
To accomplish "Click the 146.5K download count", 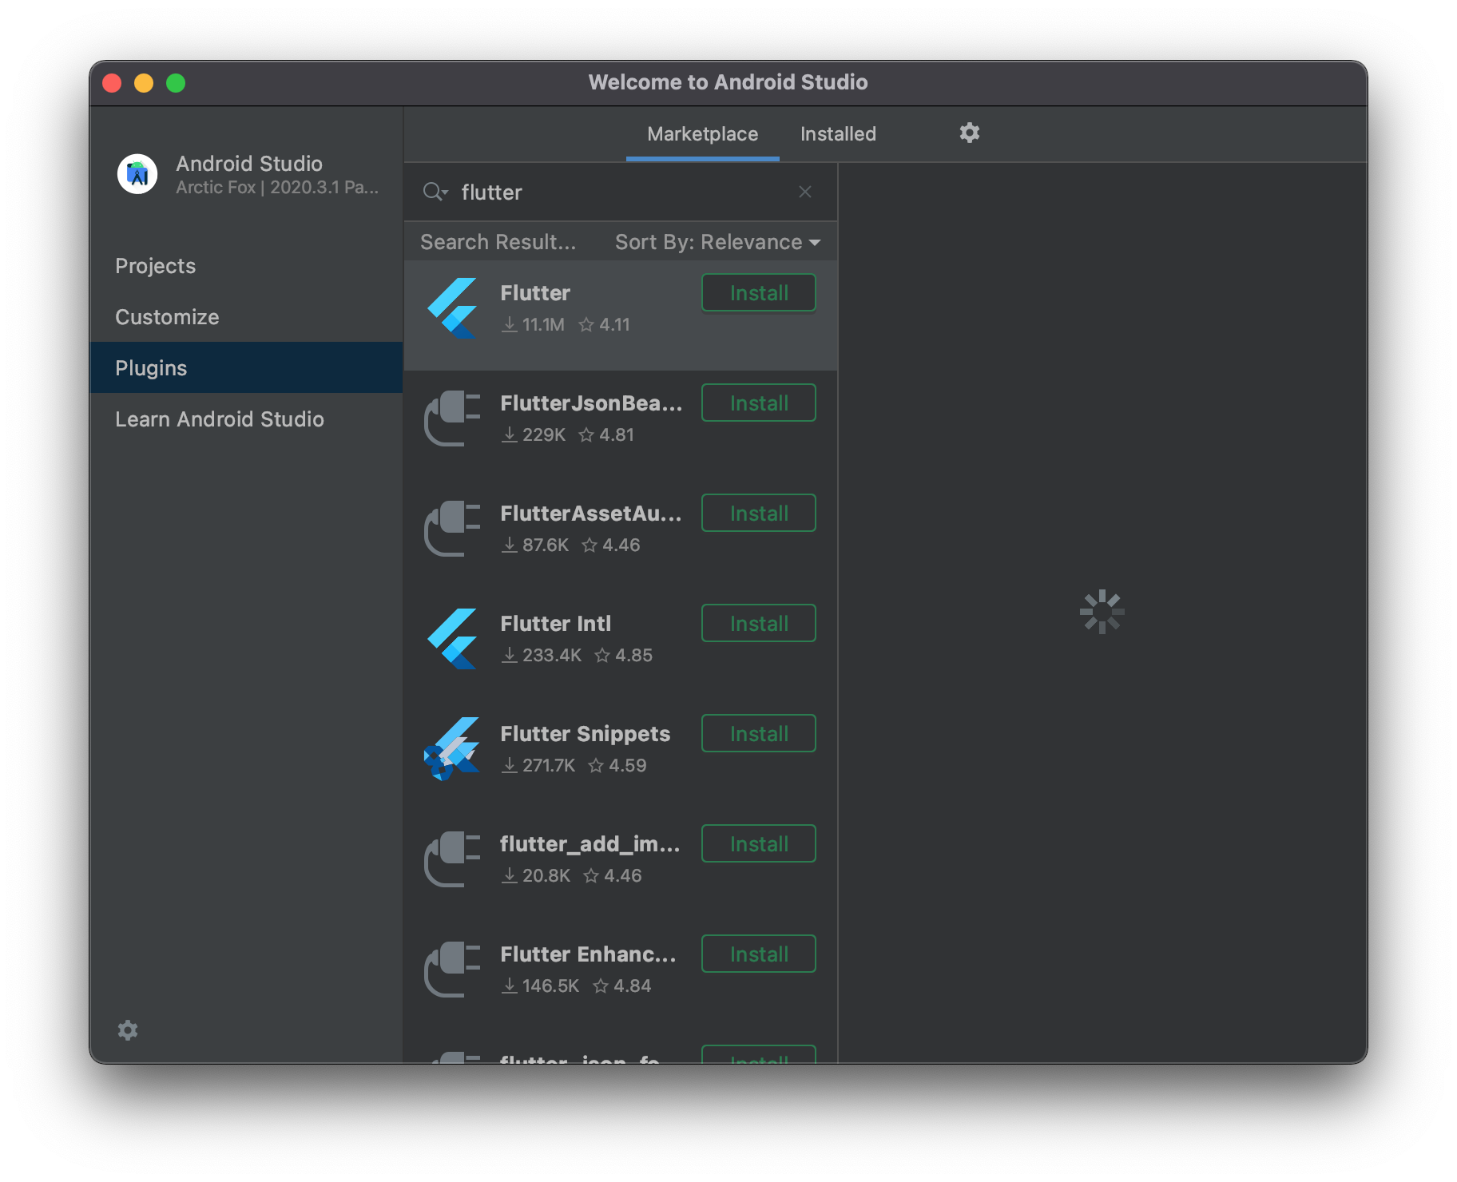I will coord(551,986).
